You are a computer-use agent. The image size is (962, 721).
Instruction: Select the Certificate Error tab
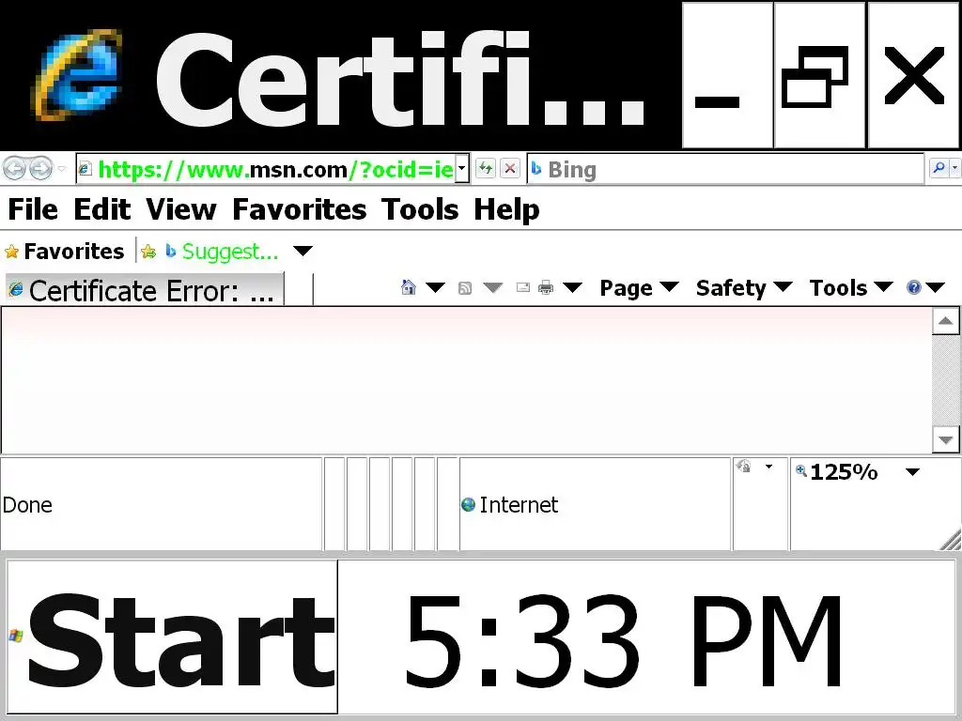pos(145,290)
